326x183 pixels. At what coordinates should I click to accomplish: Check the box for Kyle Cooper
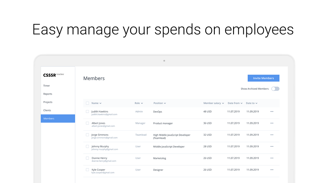pos(87,170)
